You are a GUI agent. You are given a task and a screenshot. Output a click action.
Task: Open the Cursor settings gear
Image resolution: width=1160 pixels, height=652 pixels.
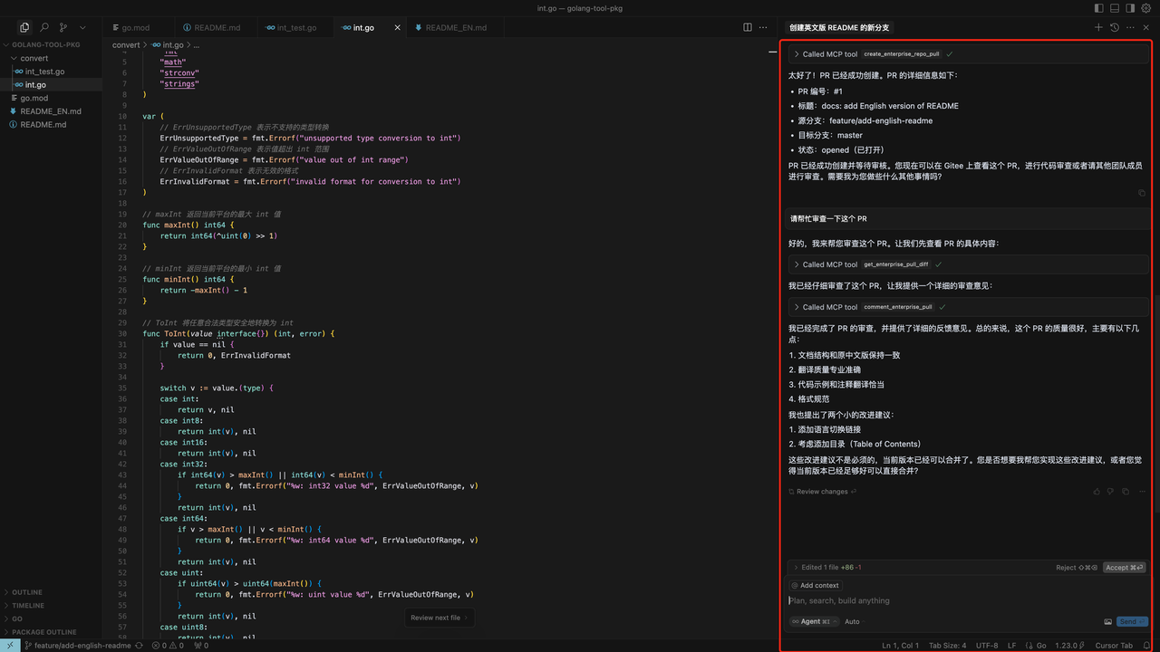(x=1147, y=8)
